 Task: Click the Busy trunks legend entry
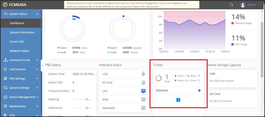[x=194, y=76]
